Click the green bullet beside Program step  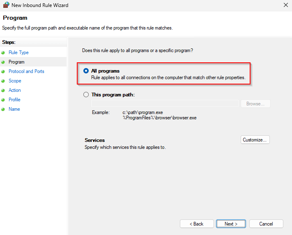(x=3, y=62)
